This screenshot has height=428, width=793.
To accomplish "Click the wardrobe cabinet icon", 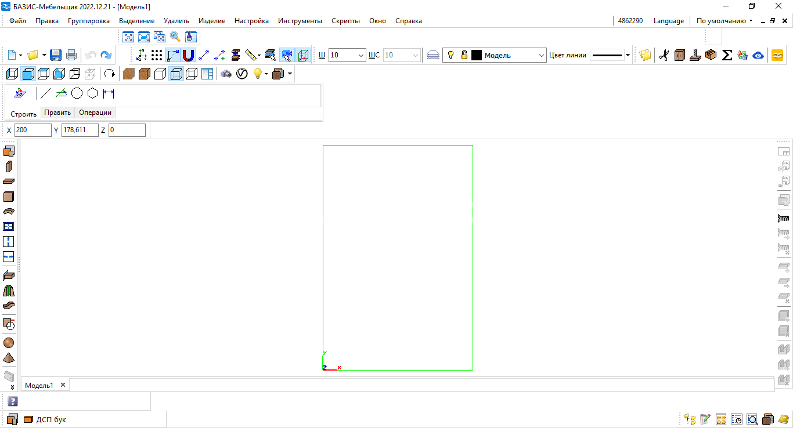I will click(680, 55).
